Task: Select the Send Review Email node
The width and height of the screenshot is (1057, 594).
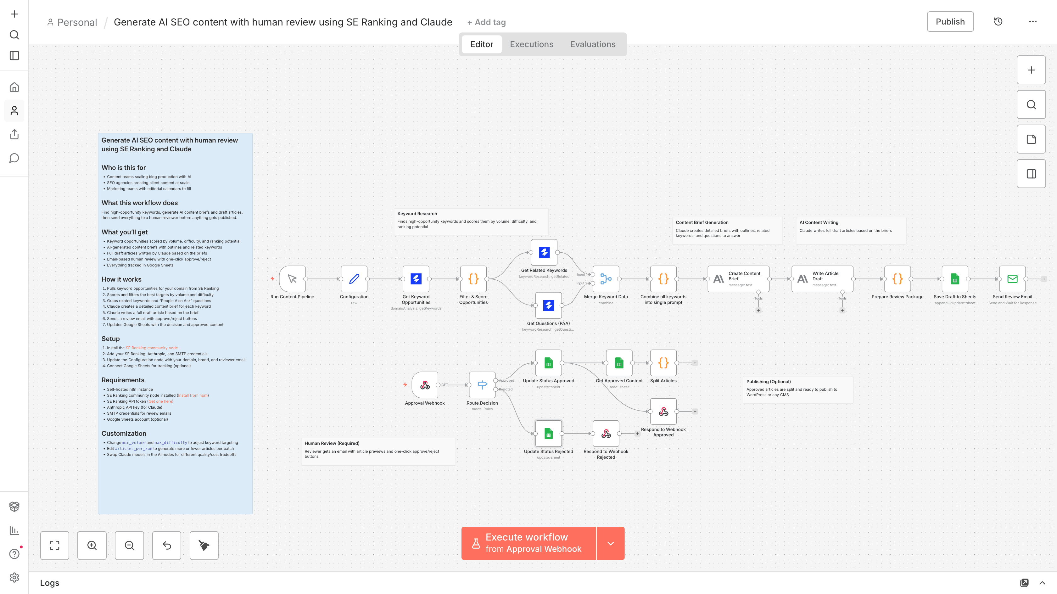Action: click(1012, 279)
